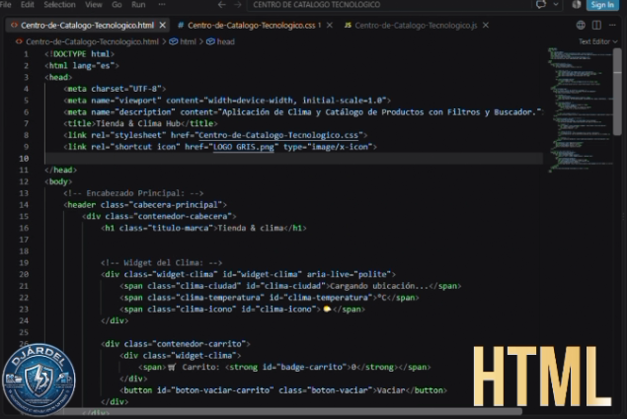Open the Edit menu
The width and height of the screenshot is (627, 419).
click(x=28, y=4)
